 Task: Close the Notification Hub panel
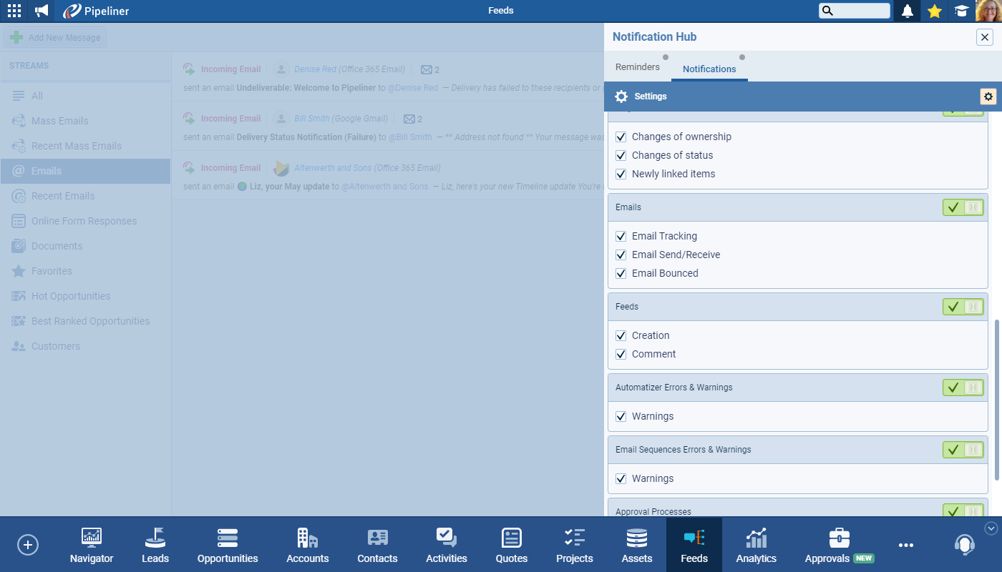point(985,37)
